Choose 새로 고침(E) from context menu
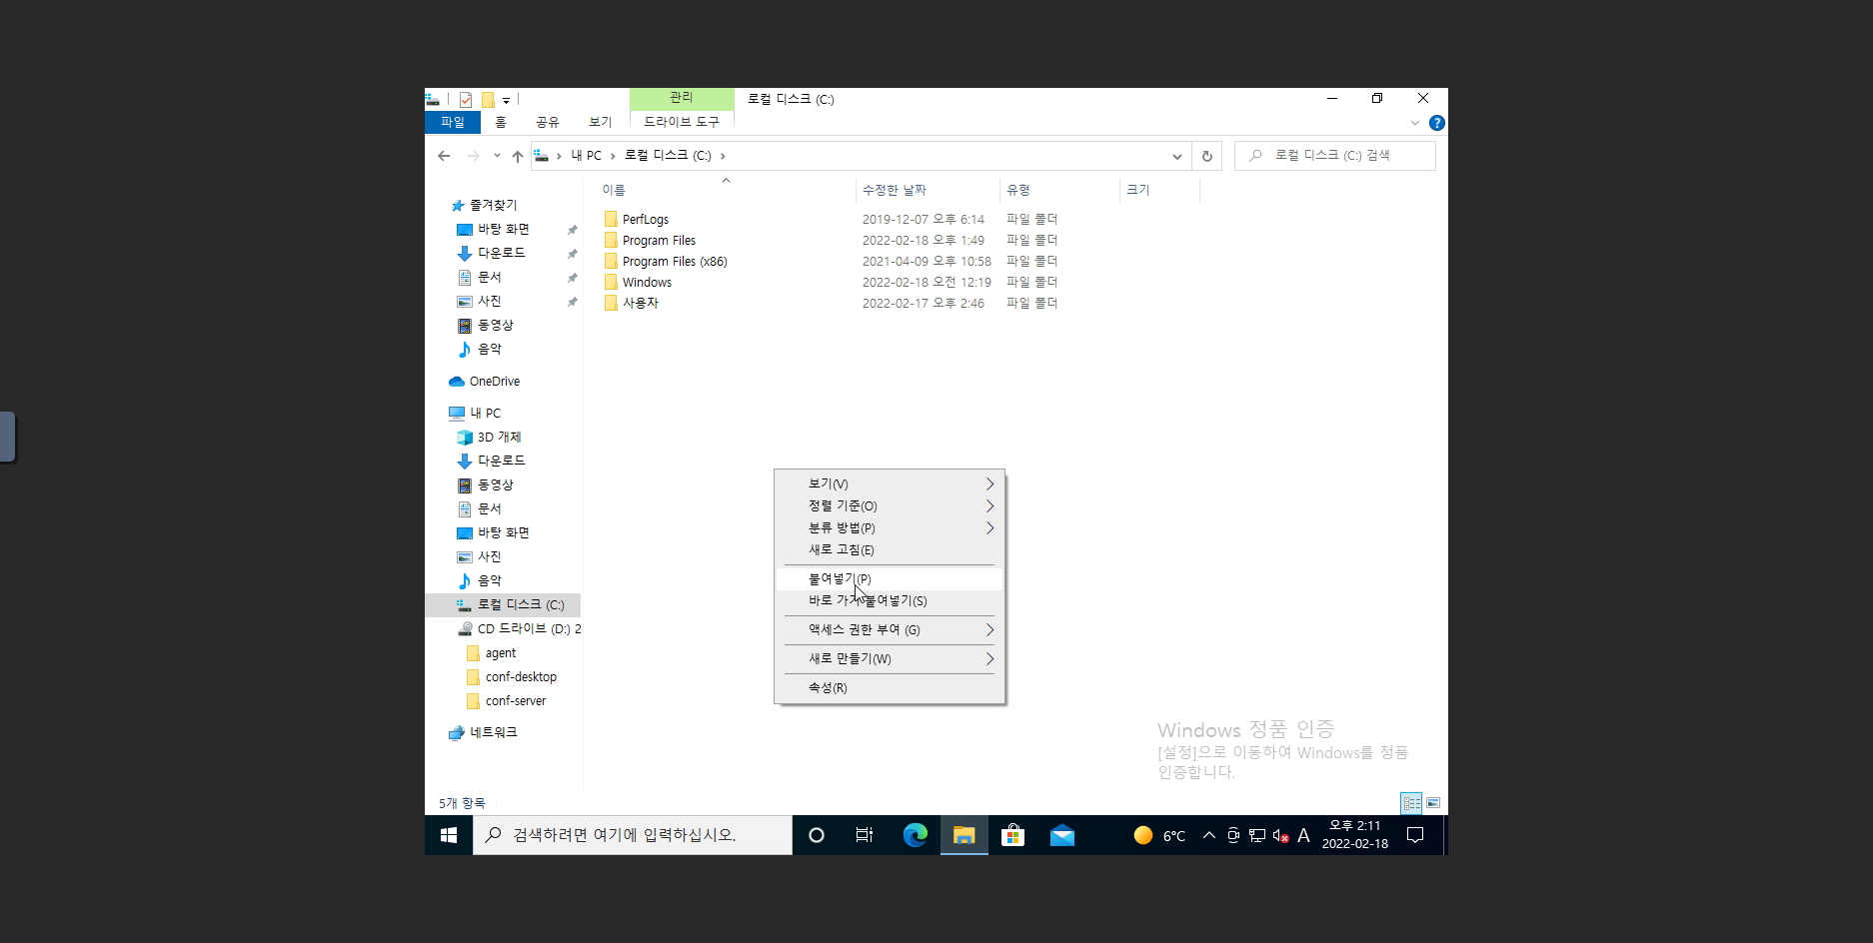 (x=841, y=549)
